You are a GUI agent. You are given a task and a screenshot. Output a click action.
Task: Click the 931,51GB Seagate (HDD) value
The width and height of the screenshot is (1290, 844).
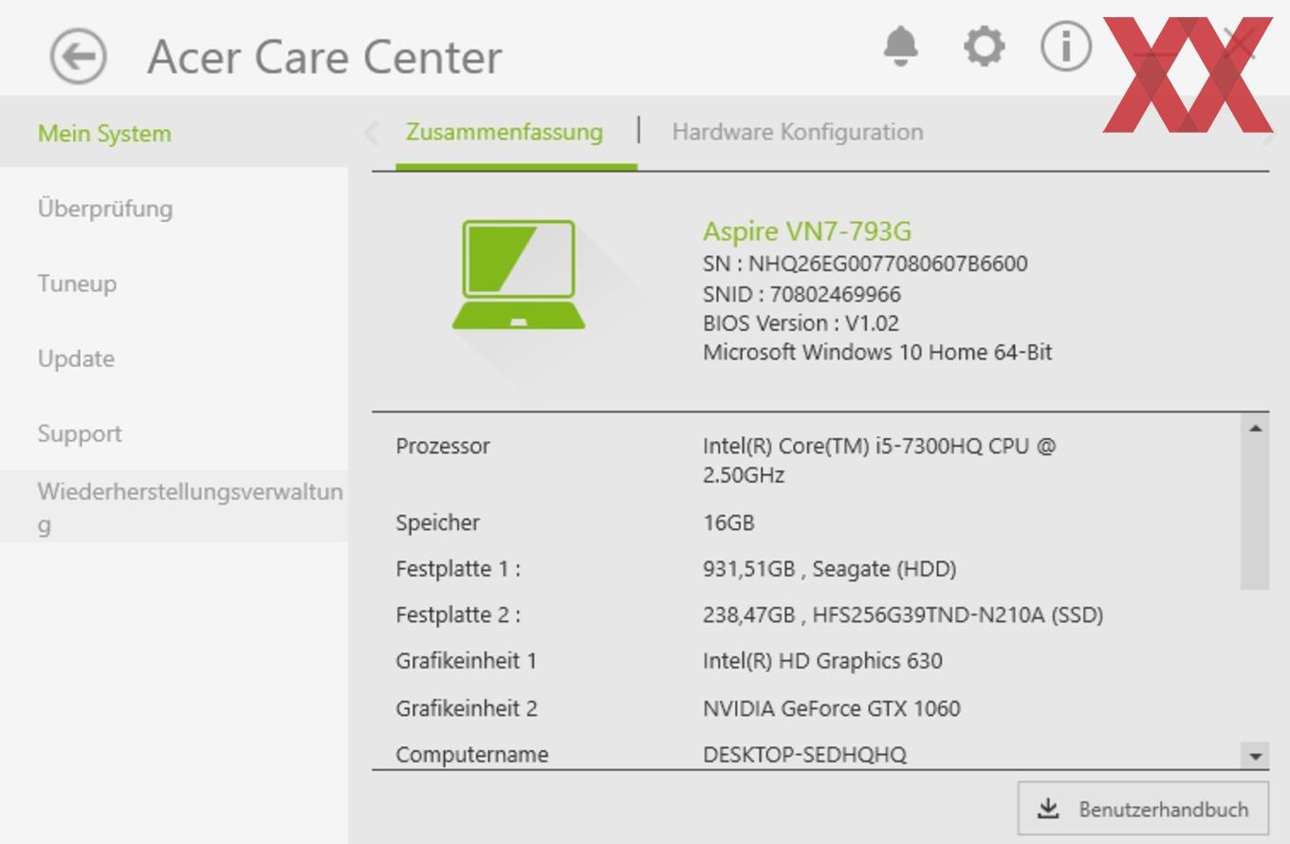[x=829, y=569]
